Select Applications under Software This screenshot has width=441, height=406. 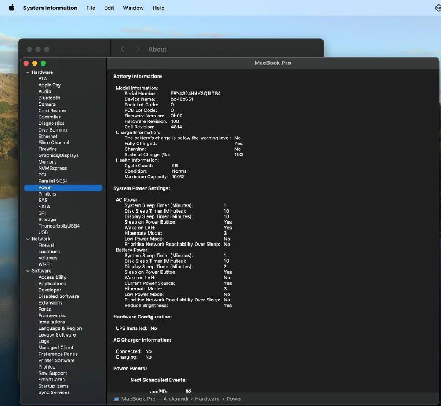52,283
